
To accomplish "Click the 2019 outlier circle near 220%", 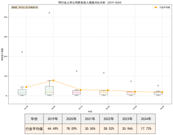I will tap(22, 52).
